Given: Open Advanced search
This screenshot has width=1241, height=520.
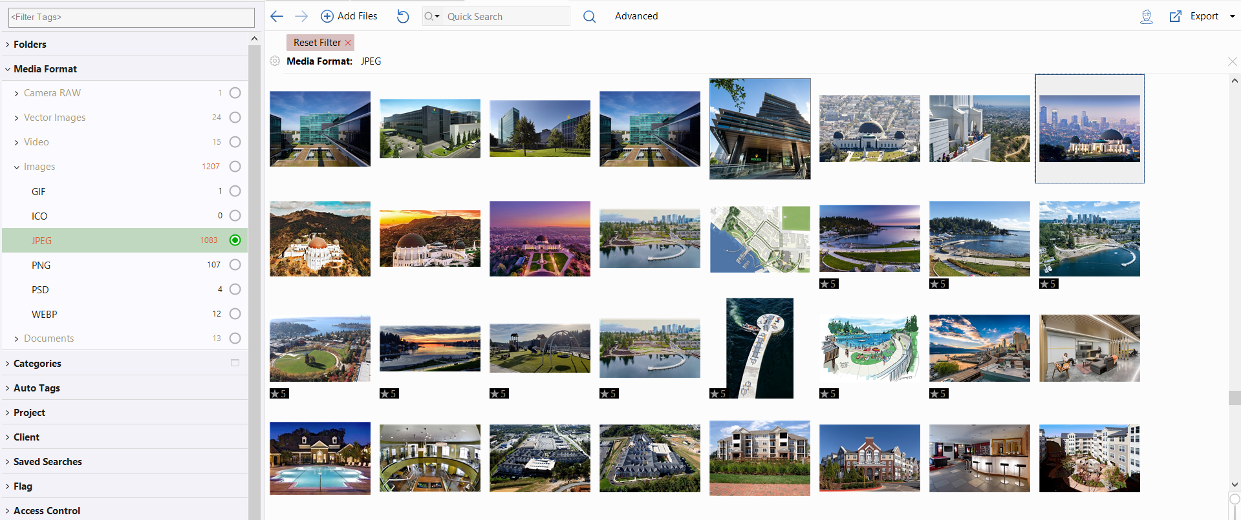Looking at the screenshot, I should 636,16.
